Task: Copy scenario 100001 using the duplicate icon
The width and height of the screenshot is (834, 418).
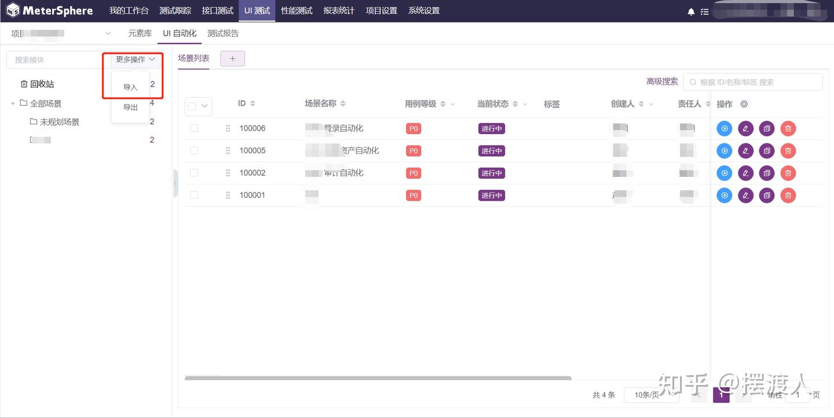Action: coord(767,195)
